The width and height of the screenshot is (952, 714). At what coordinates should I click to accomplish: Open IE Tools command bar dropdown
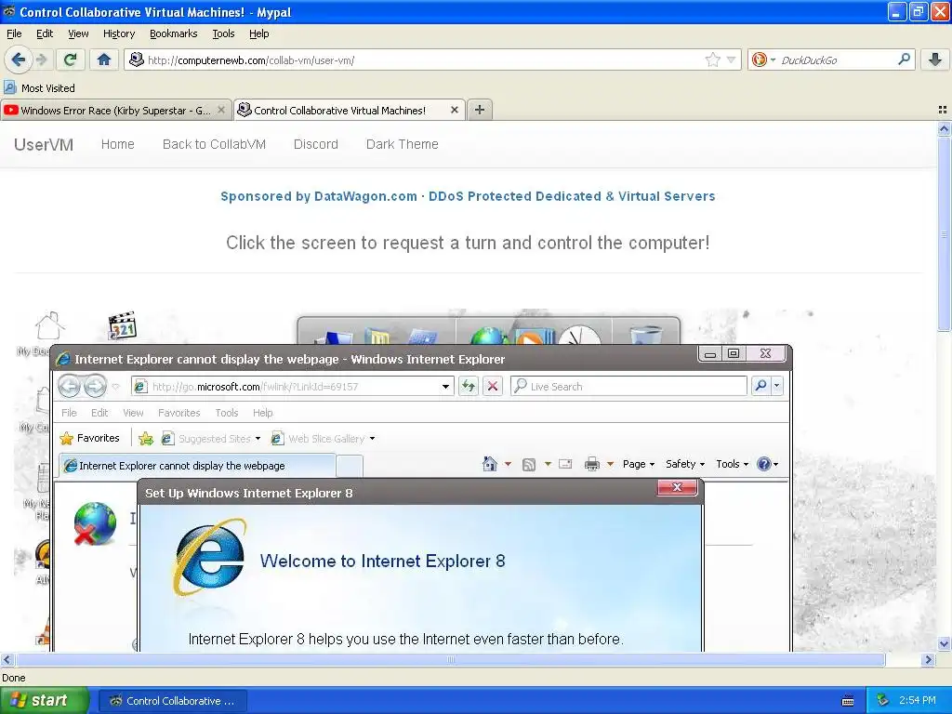[x=733, y=464]
